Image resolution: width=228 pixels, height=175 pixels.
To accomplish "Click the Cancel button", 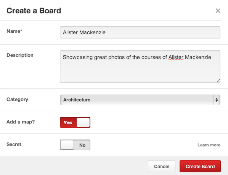I will (162, 166).
